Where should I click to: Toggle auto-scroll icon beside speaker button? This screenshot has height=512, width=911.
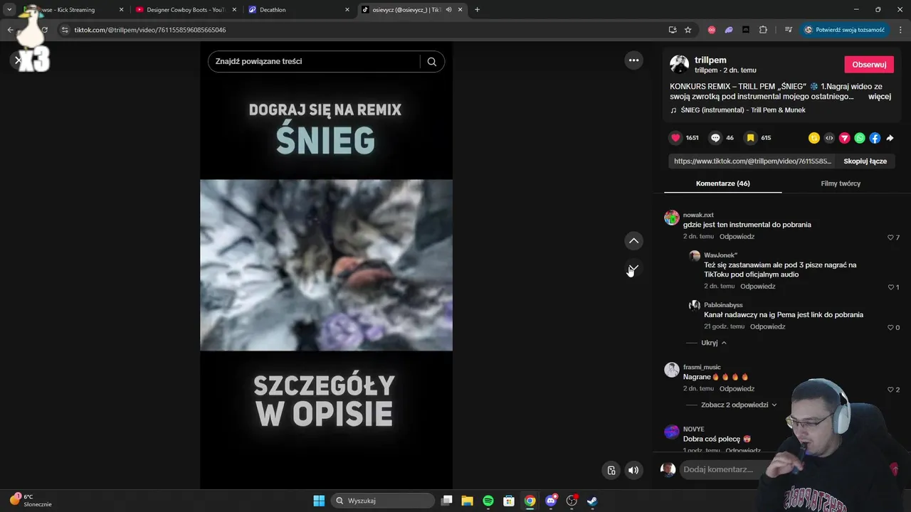(x=611, y=470)
